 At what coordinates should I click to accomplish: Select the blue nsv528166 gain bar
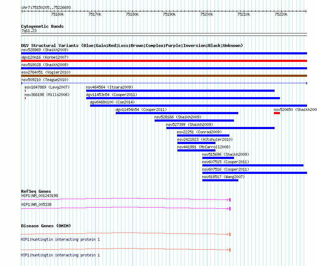[x=194, y=121]
